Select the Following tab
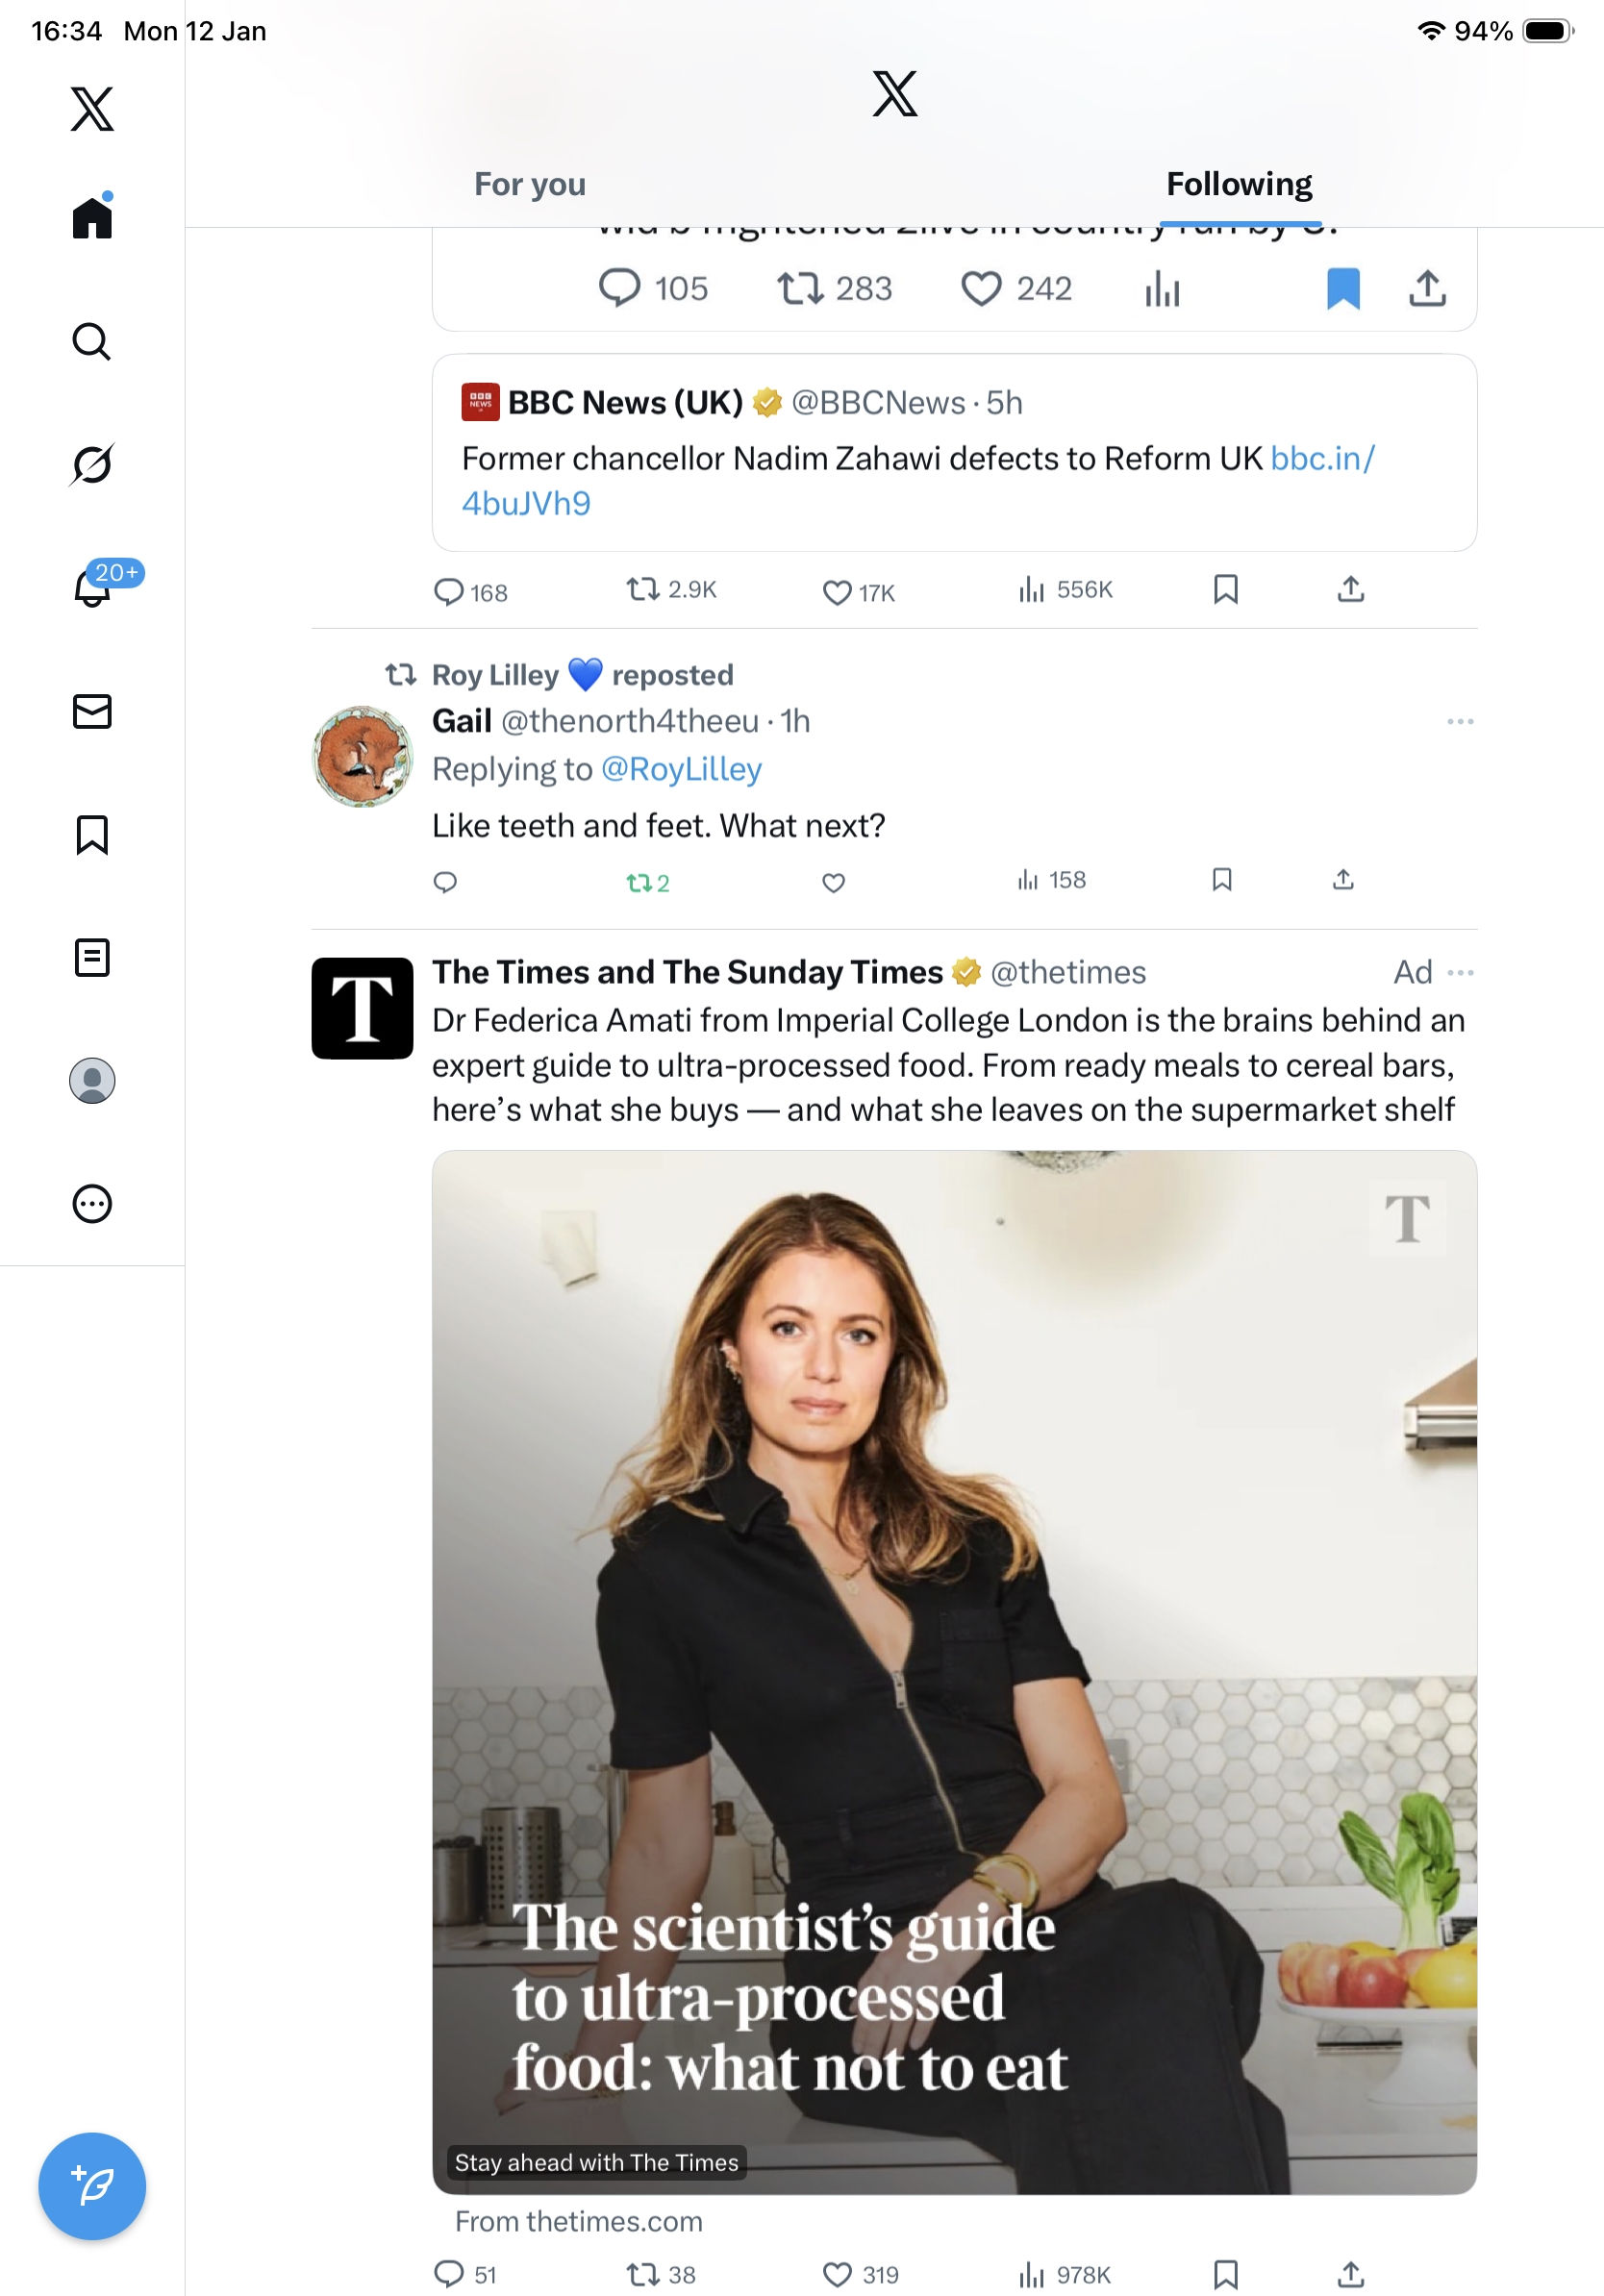Viewport: 1604px width, 2296px height. tap(1239, 185)
